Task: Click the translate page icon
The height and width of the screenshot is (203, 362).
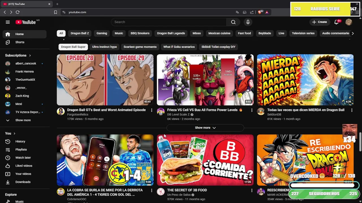Action: coord(237,12)
